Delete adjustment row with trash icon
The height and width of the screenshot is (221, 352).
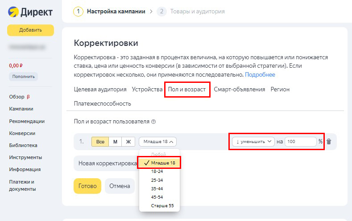click(329, 141)
